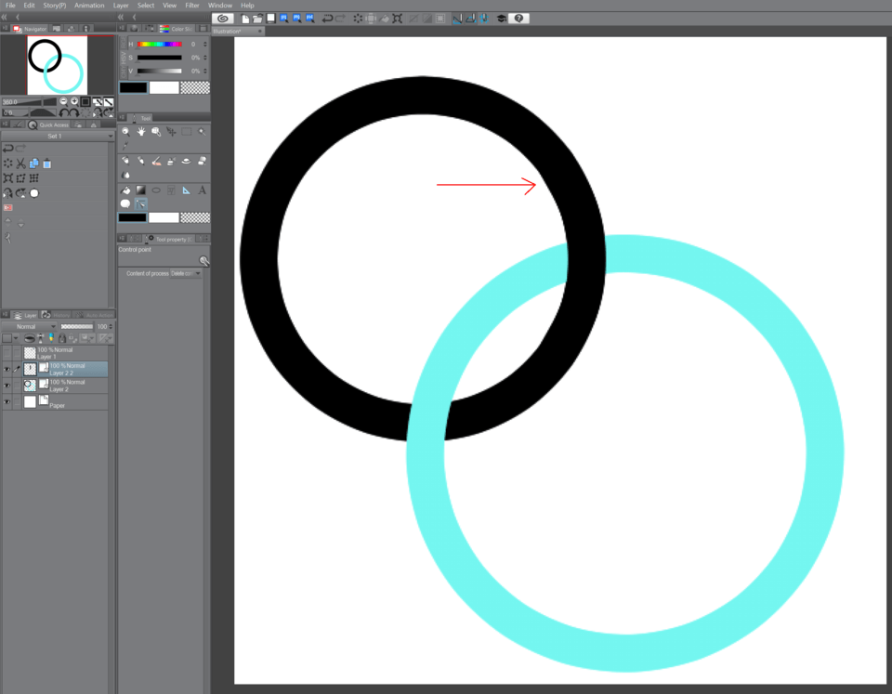Select the Text tool
Viewport: 892px width, 694px height.
click(202, 190)
